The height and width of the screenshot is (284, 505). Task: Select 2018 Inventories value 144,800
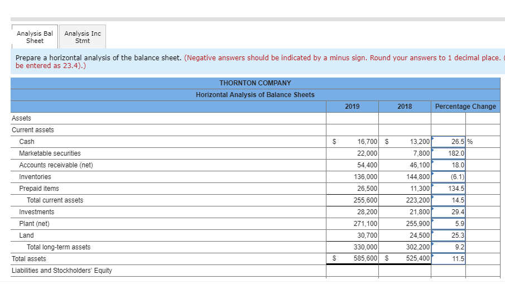[x=418, y=177]
